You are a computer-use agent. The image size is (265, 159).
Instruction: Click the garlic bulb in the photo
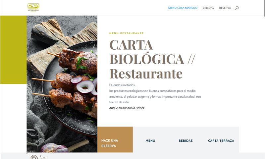[54, 148]
